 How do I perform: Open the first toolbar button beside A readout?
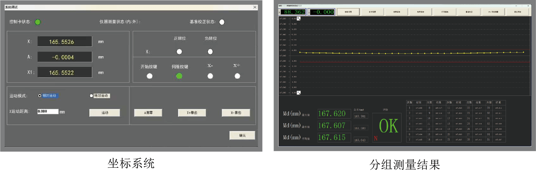coord(348,12)
